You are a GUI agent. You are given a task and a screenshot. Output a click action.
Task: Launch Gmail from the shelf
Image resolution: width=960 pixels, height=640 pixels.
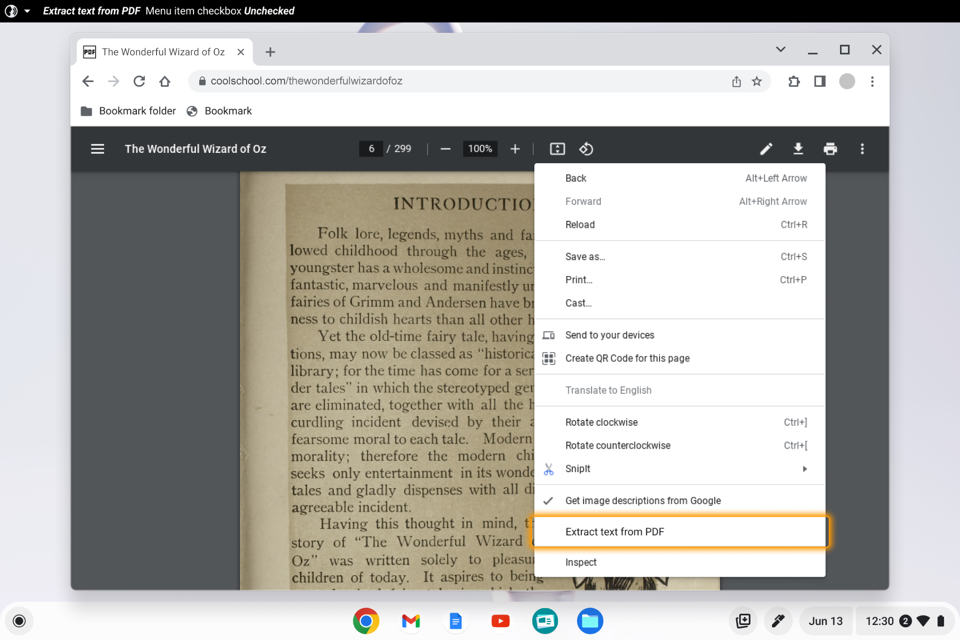[410, 620]
